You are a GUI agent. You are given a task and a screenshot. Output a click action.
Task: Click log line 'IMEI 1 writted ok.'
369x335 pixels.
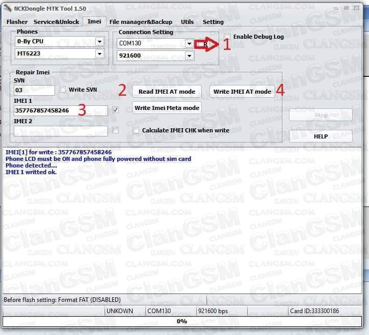[x=31, y=172]
